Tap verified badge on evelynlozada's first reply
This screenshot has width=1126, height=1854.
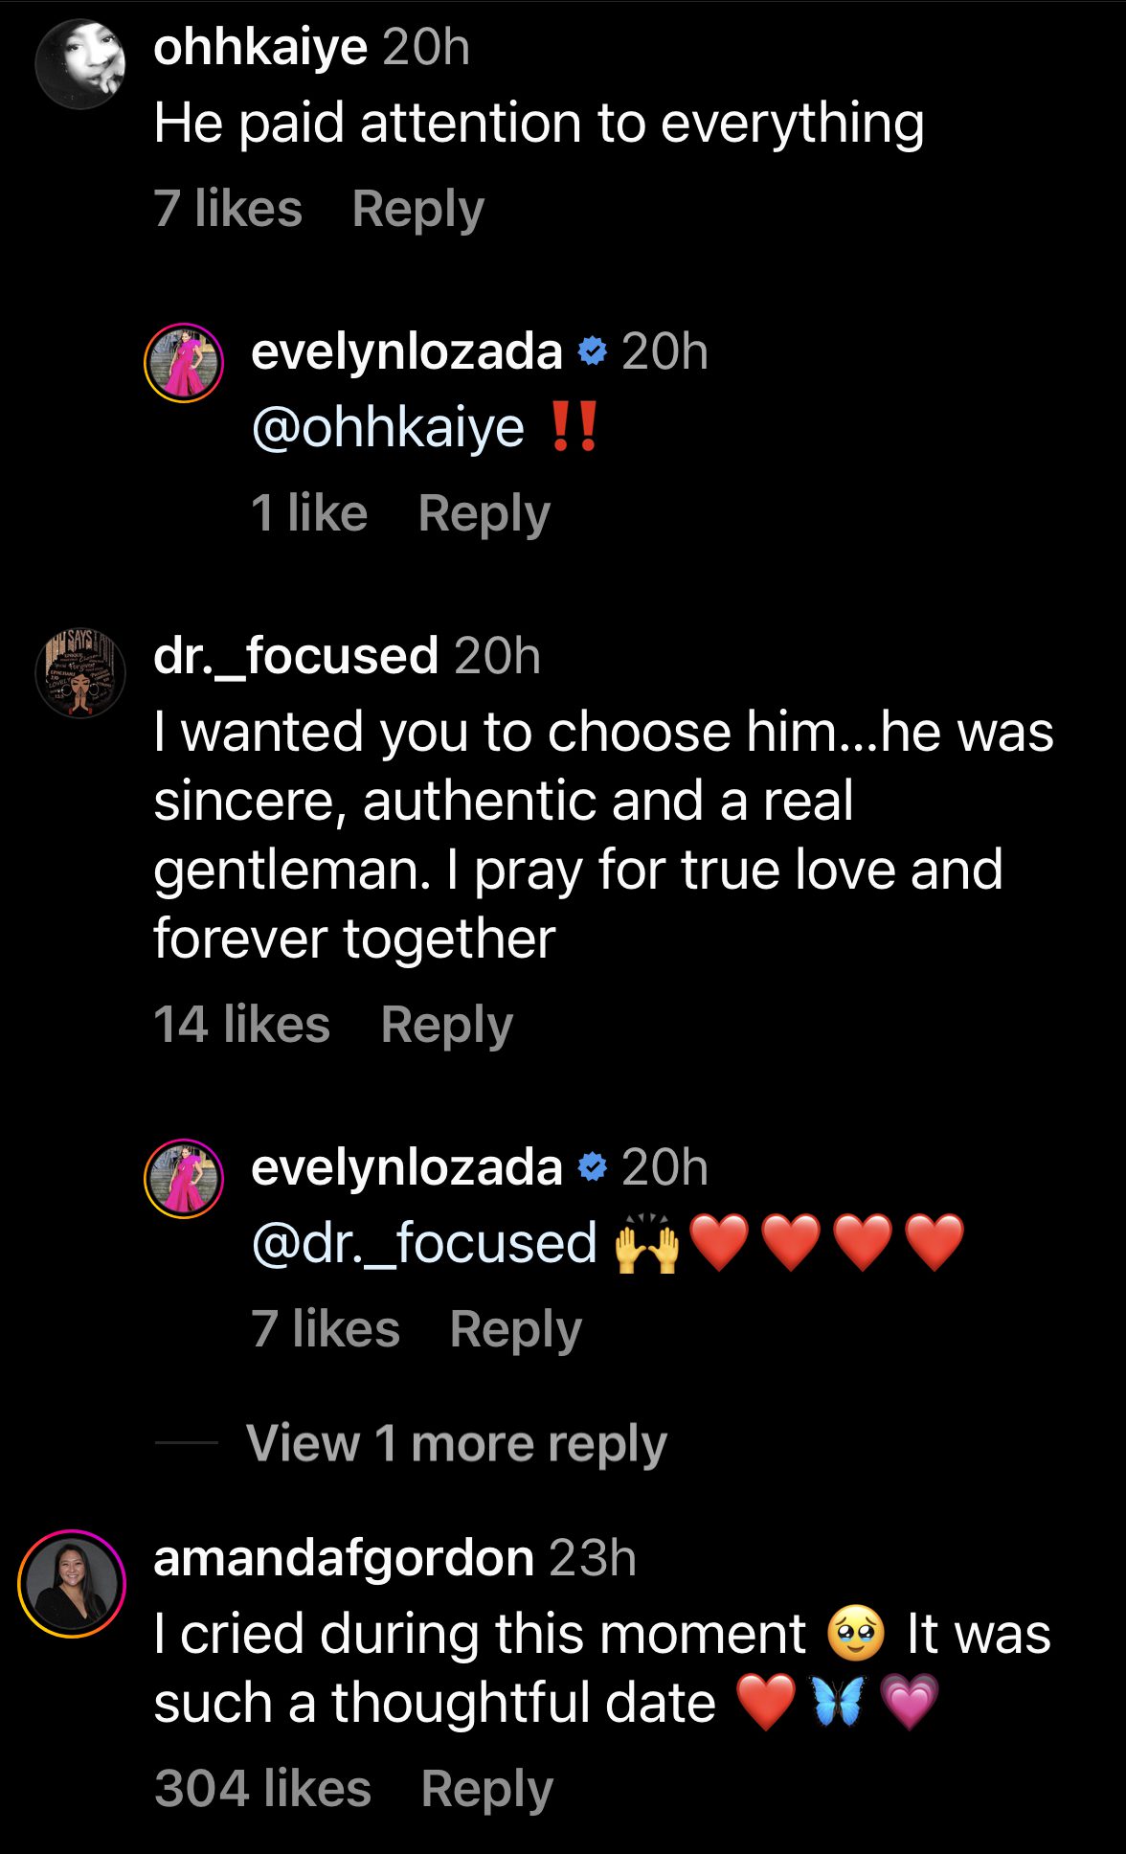[x=594, y=351]
